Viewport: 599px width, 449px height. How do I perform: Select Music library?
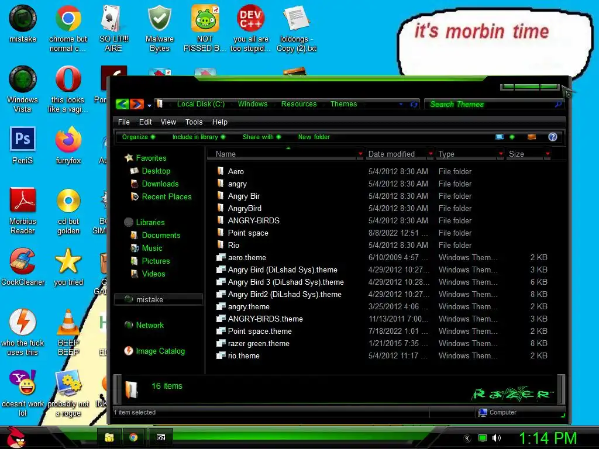pos(146,248)
